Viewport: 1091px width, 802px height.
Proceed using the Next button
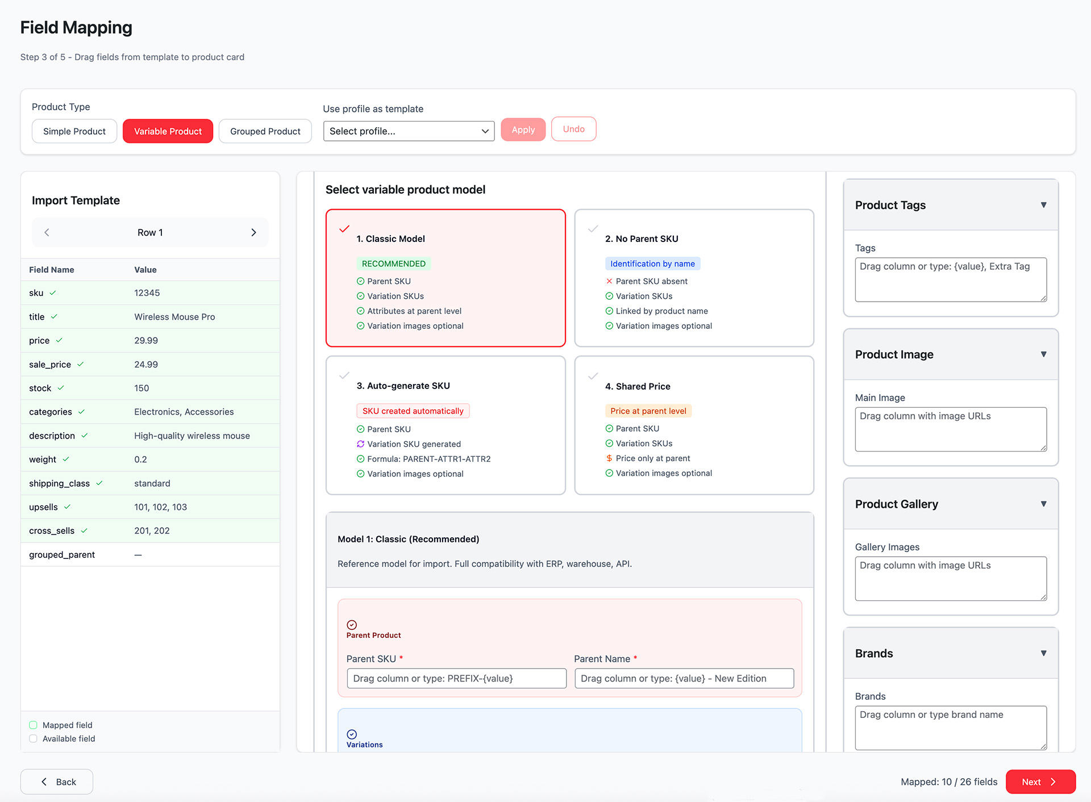[x=1040, y=782]
